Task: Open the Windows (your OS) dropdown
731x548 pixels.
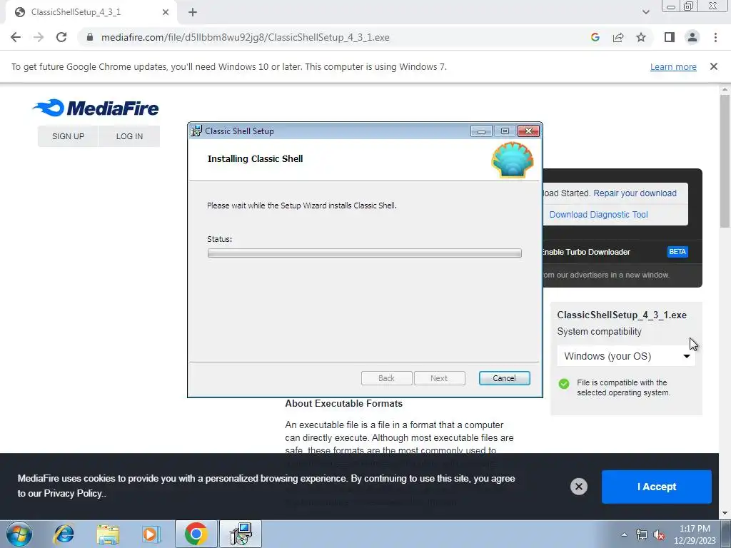Action: tap(626, 356)
